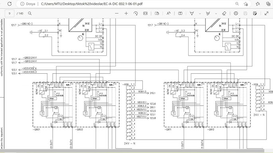Open the page view options
Viewport: 273px width, 153px height.
click(x=157, y=13)
